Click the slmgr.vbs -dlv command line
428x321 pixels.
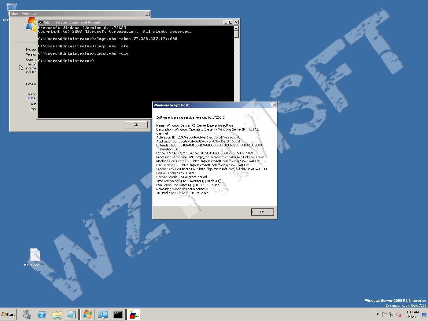(x=83, y=53)
